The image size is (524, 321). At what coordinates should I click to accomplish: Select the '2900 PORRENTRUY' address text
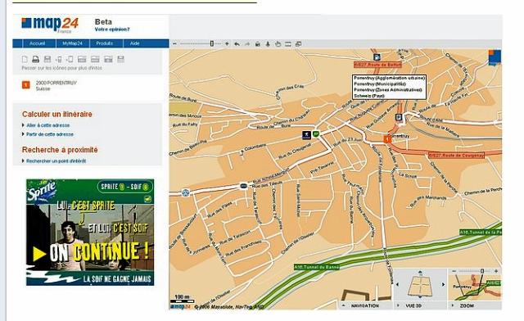[56, 83]
